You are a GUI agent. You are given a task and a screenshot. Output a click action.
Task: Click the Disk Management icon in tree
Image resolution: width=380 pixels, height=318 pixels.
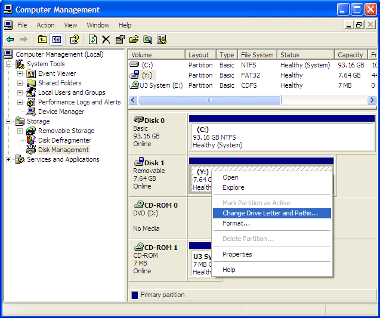pos(31,150)
